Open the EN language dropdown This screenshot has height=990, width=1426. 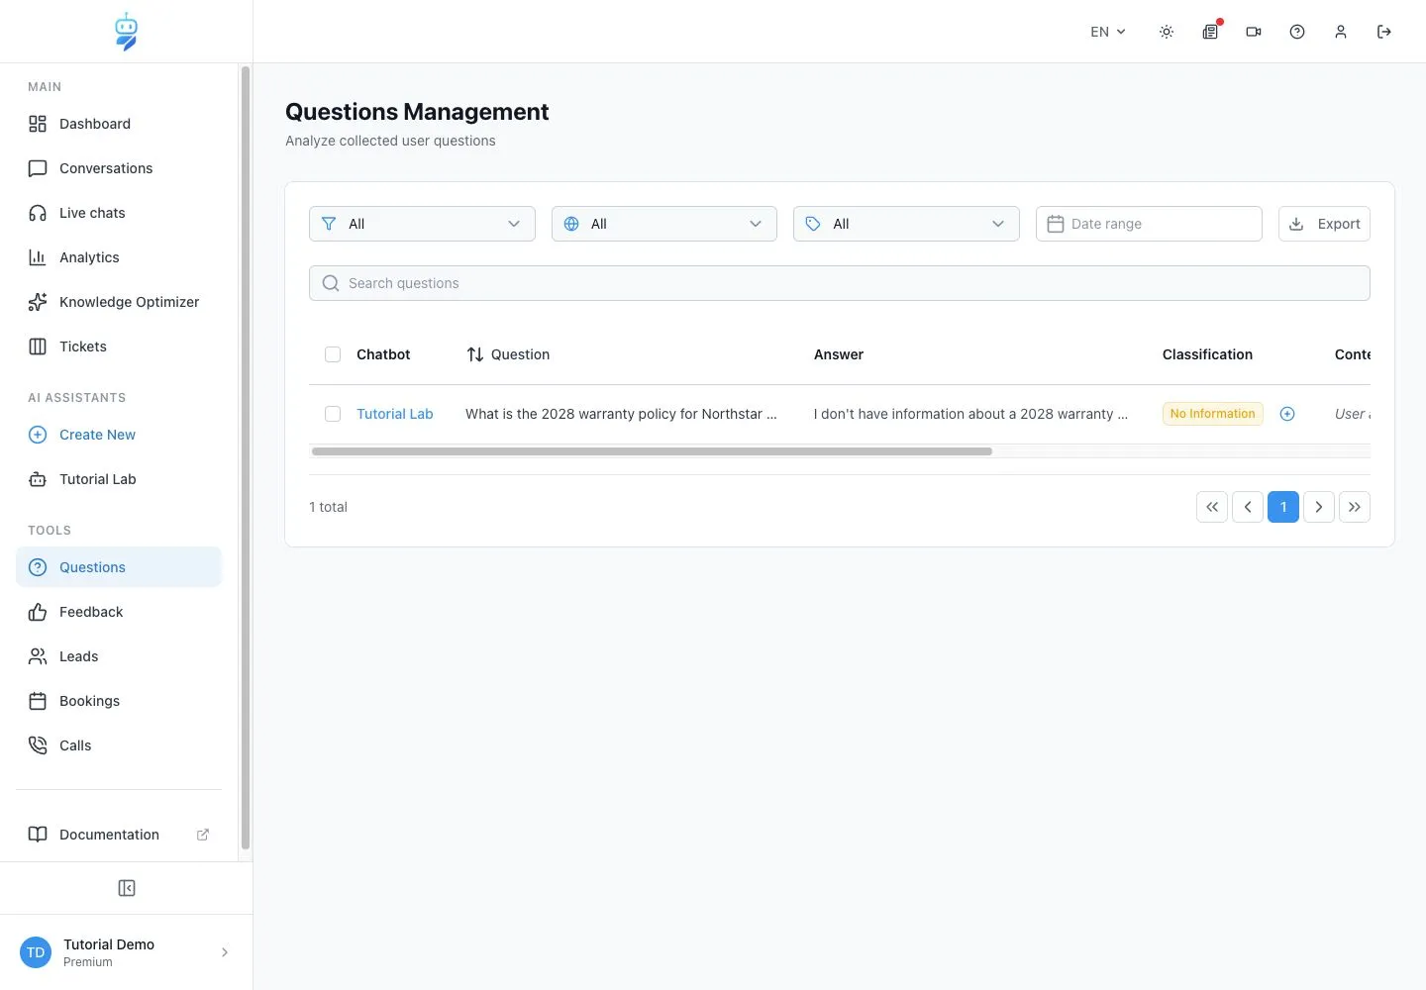coord(1108,32)
